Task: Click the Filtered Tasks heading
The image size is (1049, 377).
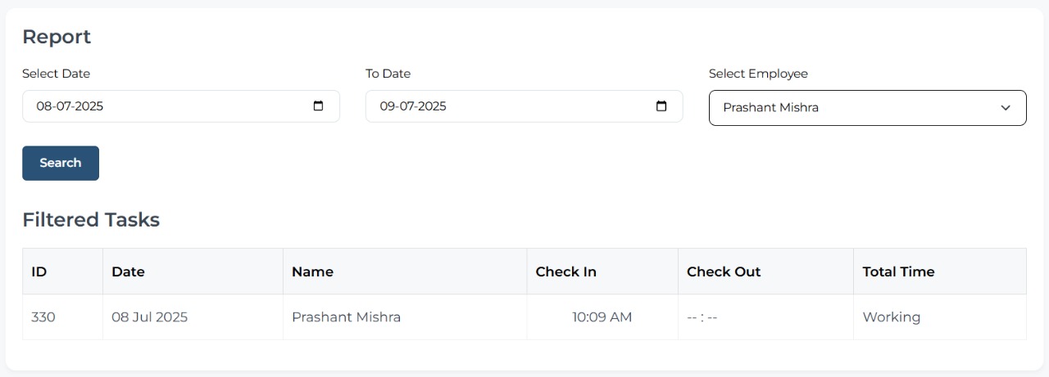Action: point(91,220)
